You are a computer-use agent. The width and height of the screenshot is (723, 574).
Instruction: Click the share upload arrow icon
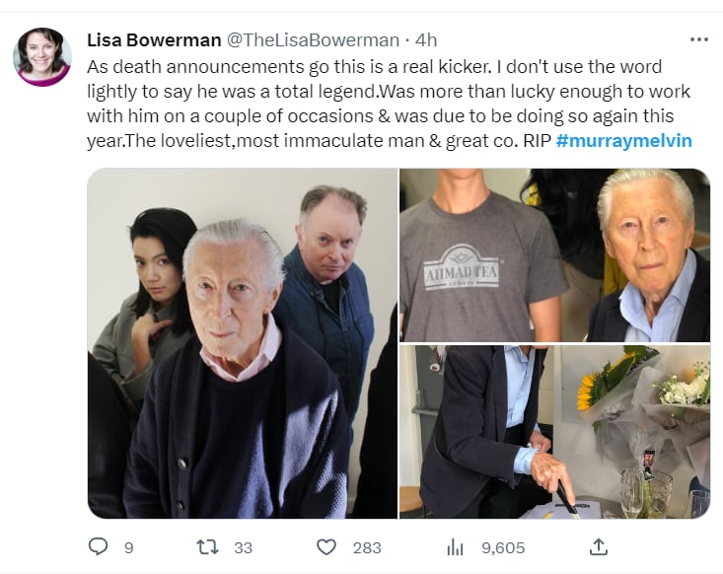598,546
